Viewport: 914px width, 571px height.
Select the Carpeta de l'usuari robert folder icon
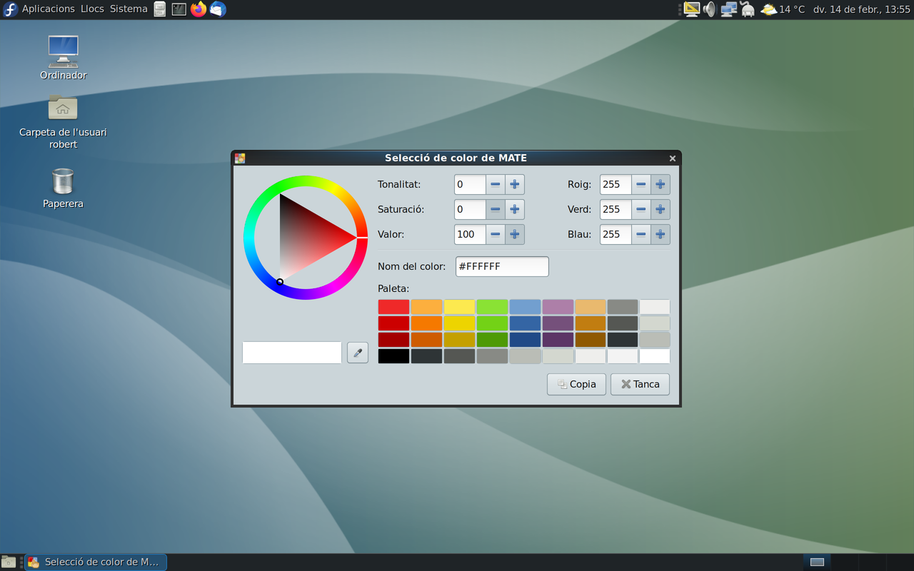(63, 122)
